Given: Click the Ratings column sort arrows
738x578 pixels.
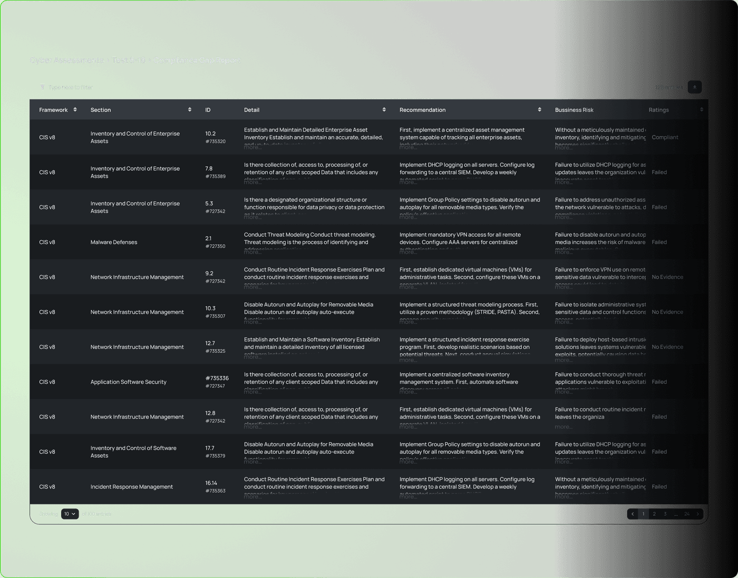Looking at the screenshot, I should tap(701, 109).
